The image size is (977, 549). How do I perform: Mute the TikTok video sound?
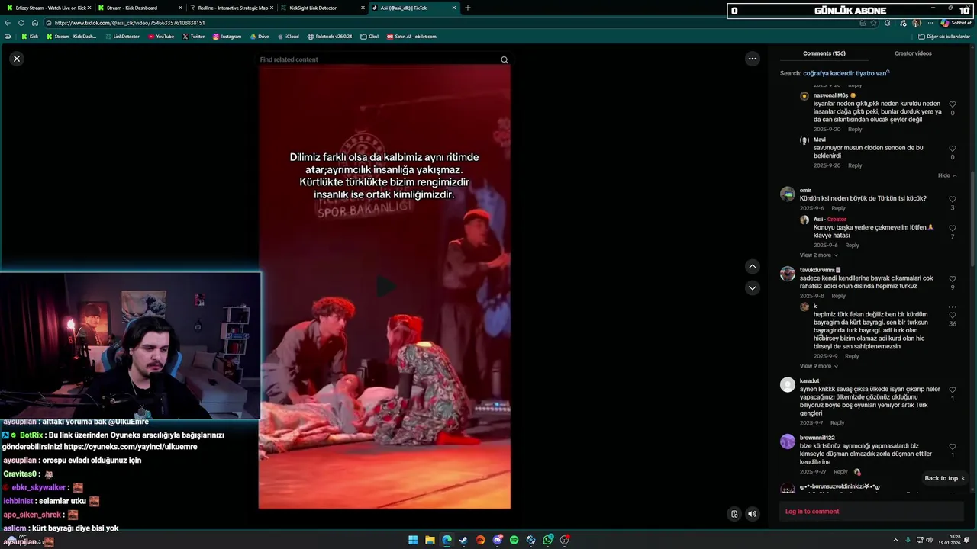pos(752,514)
